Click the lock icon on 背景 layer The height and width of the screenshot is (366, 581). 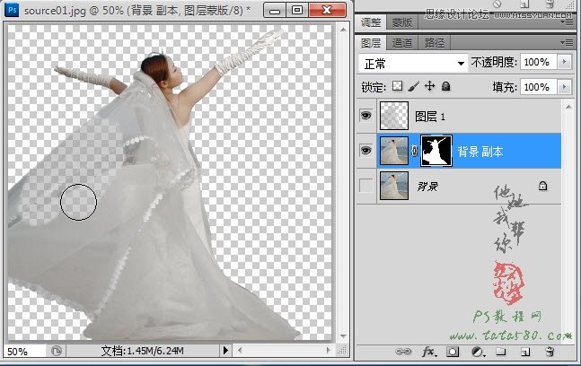click(542, 186)
